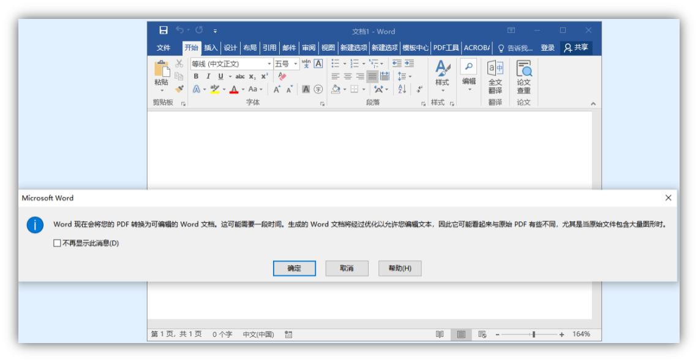Image resolution: width=698 pixels, height=362 pixels.
Task: Click the Redo icon in quick access toolbar
Action: click(199, 30)
